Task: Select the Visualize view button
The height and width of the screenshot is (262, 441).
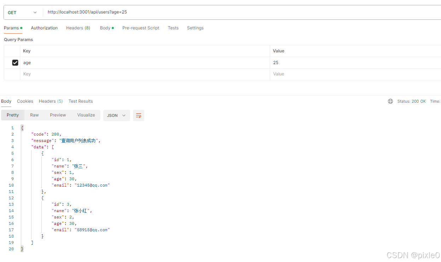Action: pos(86,115)
